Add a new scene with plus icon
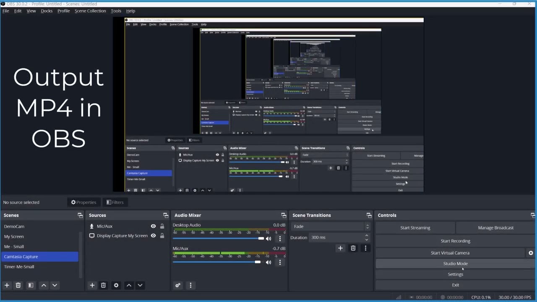The height and width of the screenshot is (302, 537). coord(7,285)
